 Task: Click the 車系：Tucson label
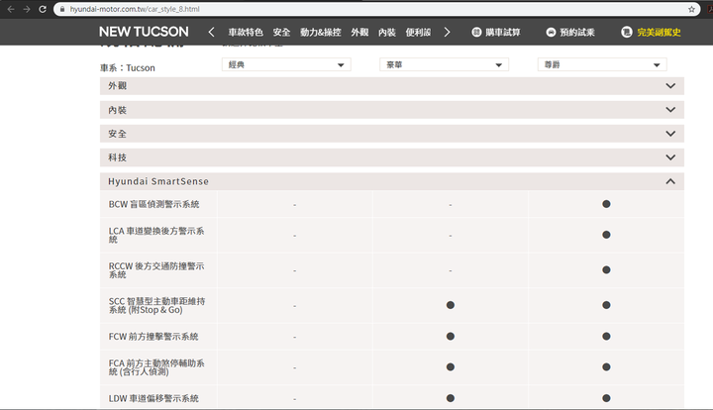tap(128, 68)
